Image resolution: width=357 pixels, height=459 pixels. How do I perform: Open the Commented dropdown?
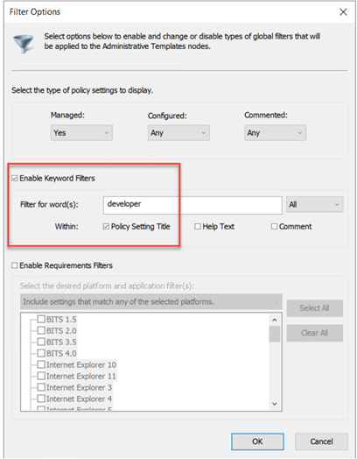(x=275, y=133)
